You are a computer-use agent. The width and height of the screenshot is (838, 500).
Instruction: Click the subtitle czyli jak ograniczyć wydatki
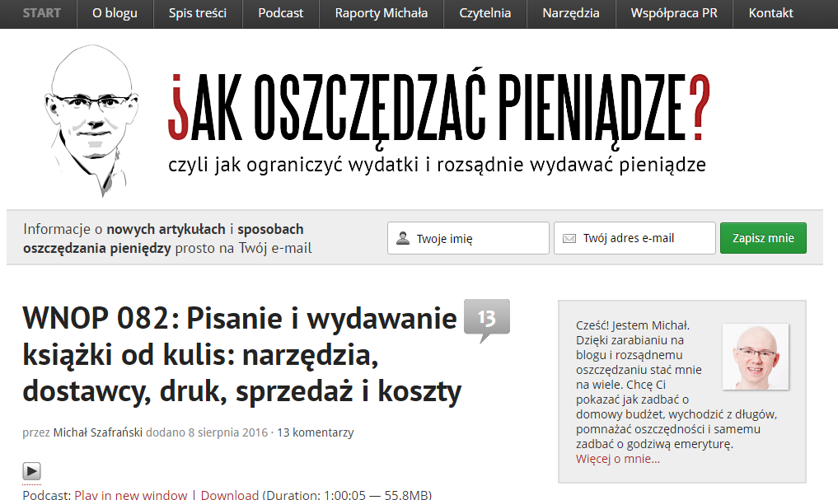[x=437, y=165]
